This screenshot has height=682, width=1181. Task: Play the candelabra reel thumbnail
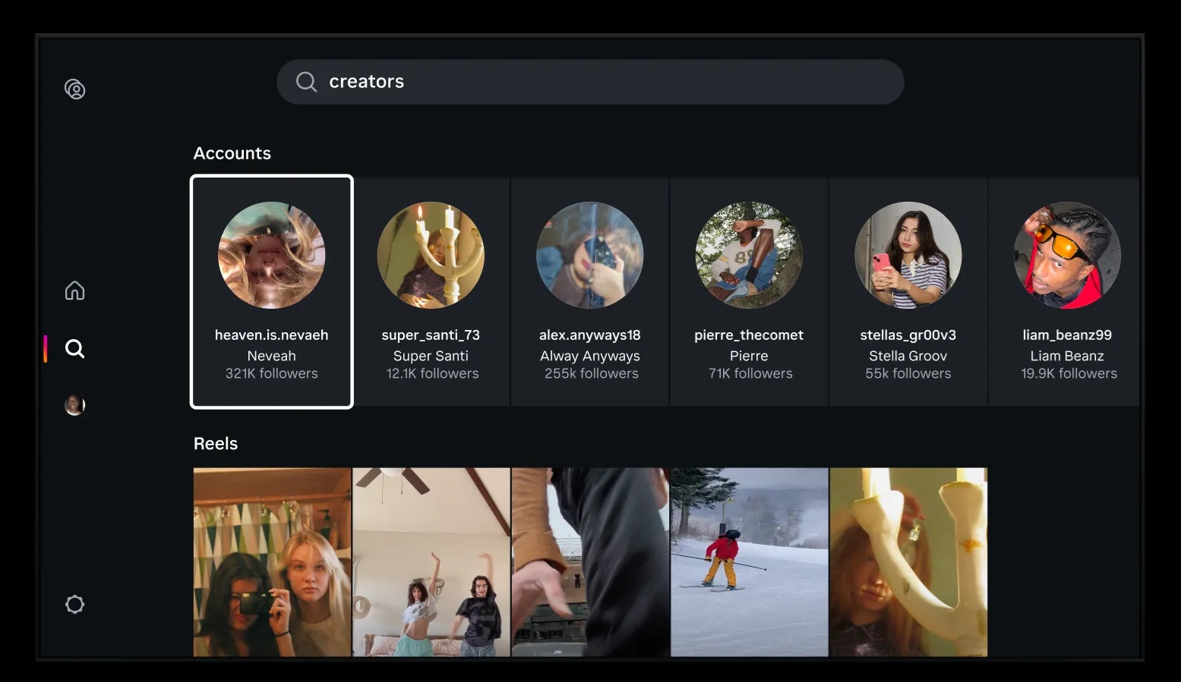point(908,561)
